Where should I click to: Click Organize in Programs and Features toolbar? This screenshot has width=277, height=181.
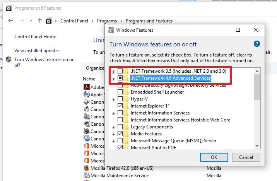coord(95,68)
